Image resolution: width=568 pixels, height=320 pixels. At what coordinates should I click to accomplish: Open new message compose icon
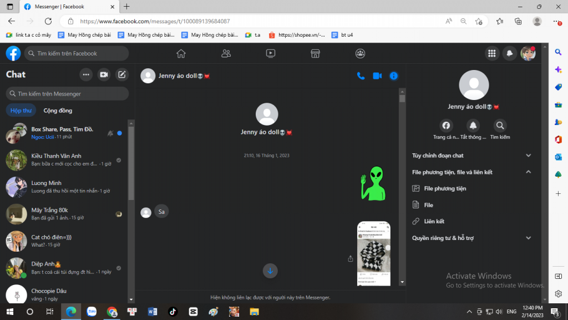(x=122, y=74)
